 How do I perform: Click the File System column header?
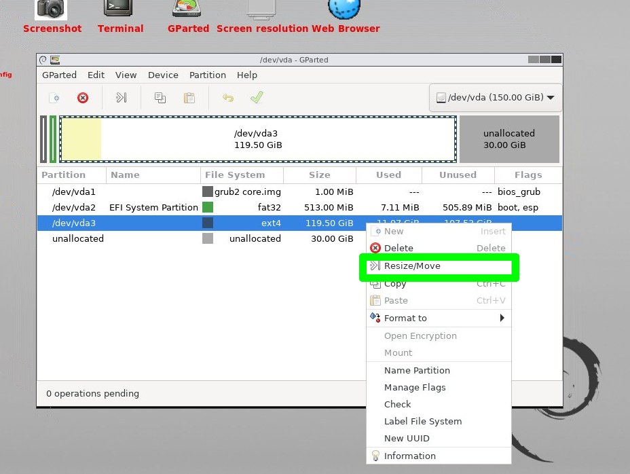point(235,175)
